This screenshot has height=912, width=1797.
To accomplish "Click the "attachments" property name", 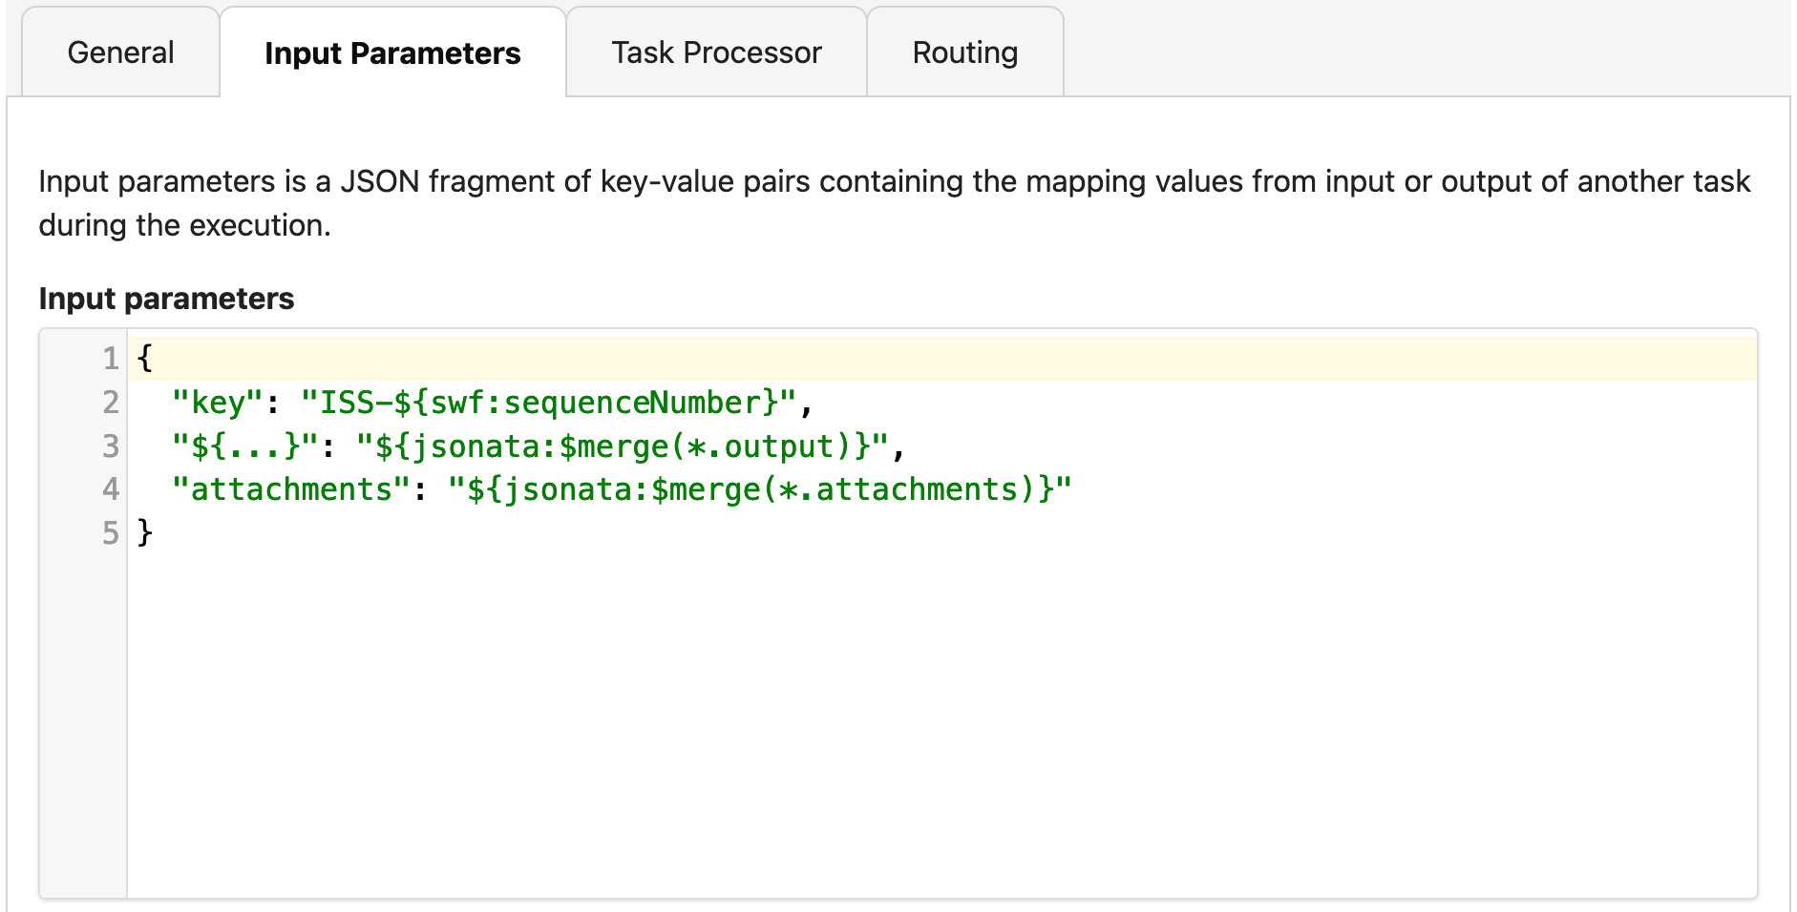I will click(291, 489).
